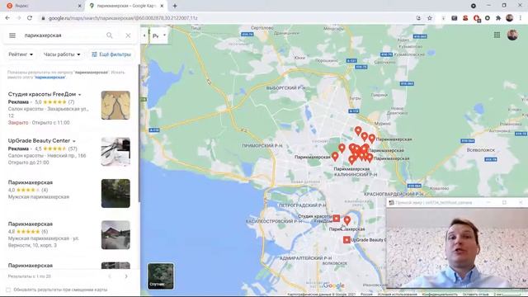Expand the ad arrow beside UpGrade Beauty Center
This screenshot has height=297, width=528.
tap(74, 141)
